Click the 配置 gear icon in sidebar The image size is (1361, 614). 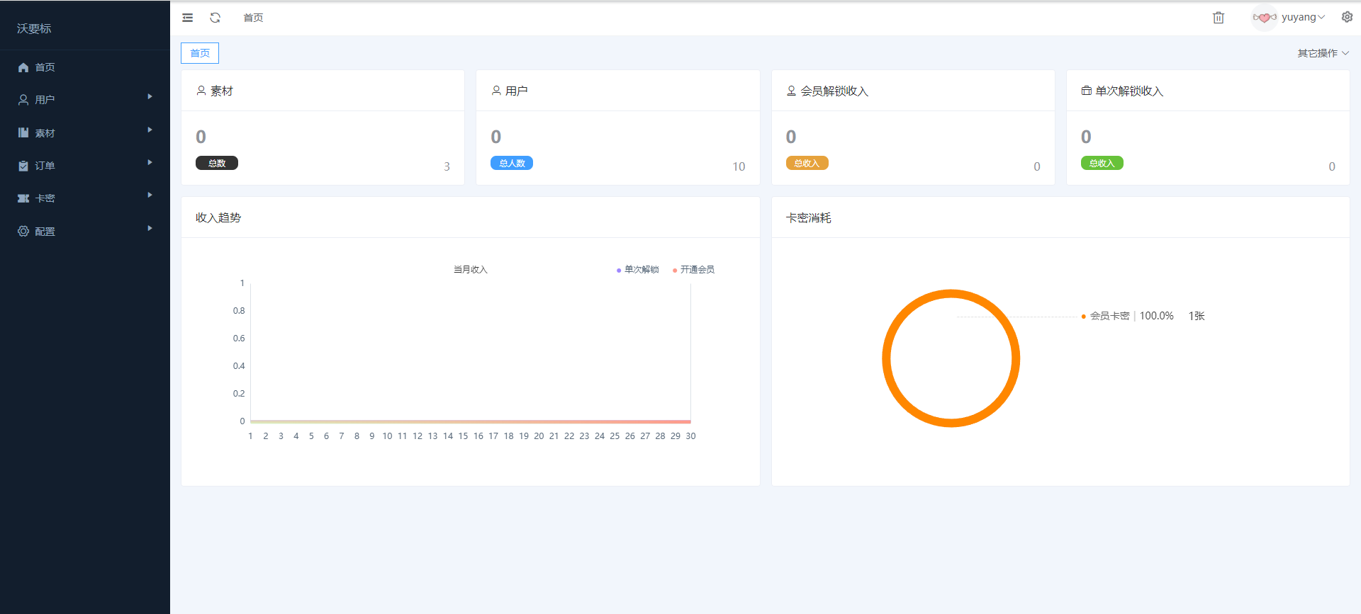[23, 231]
